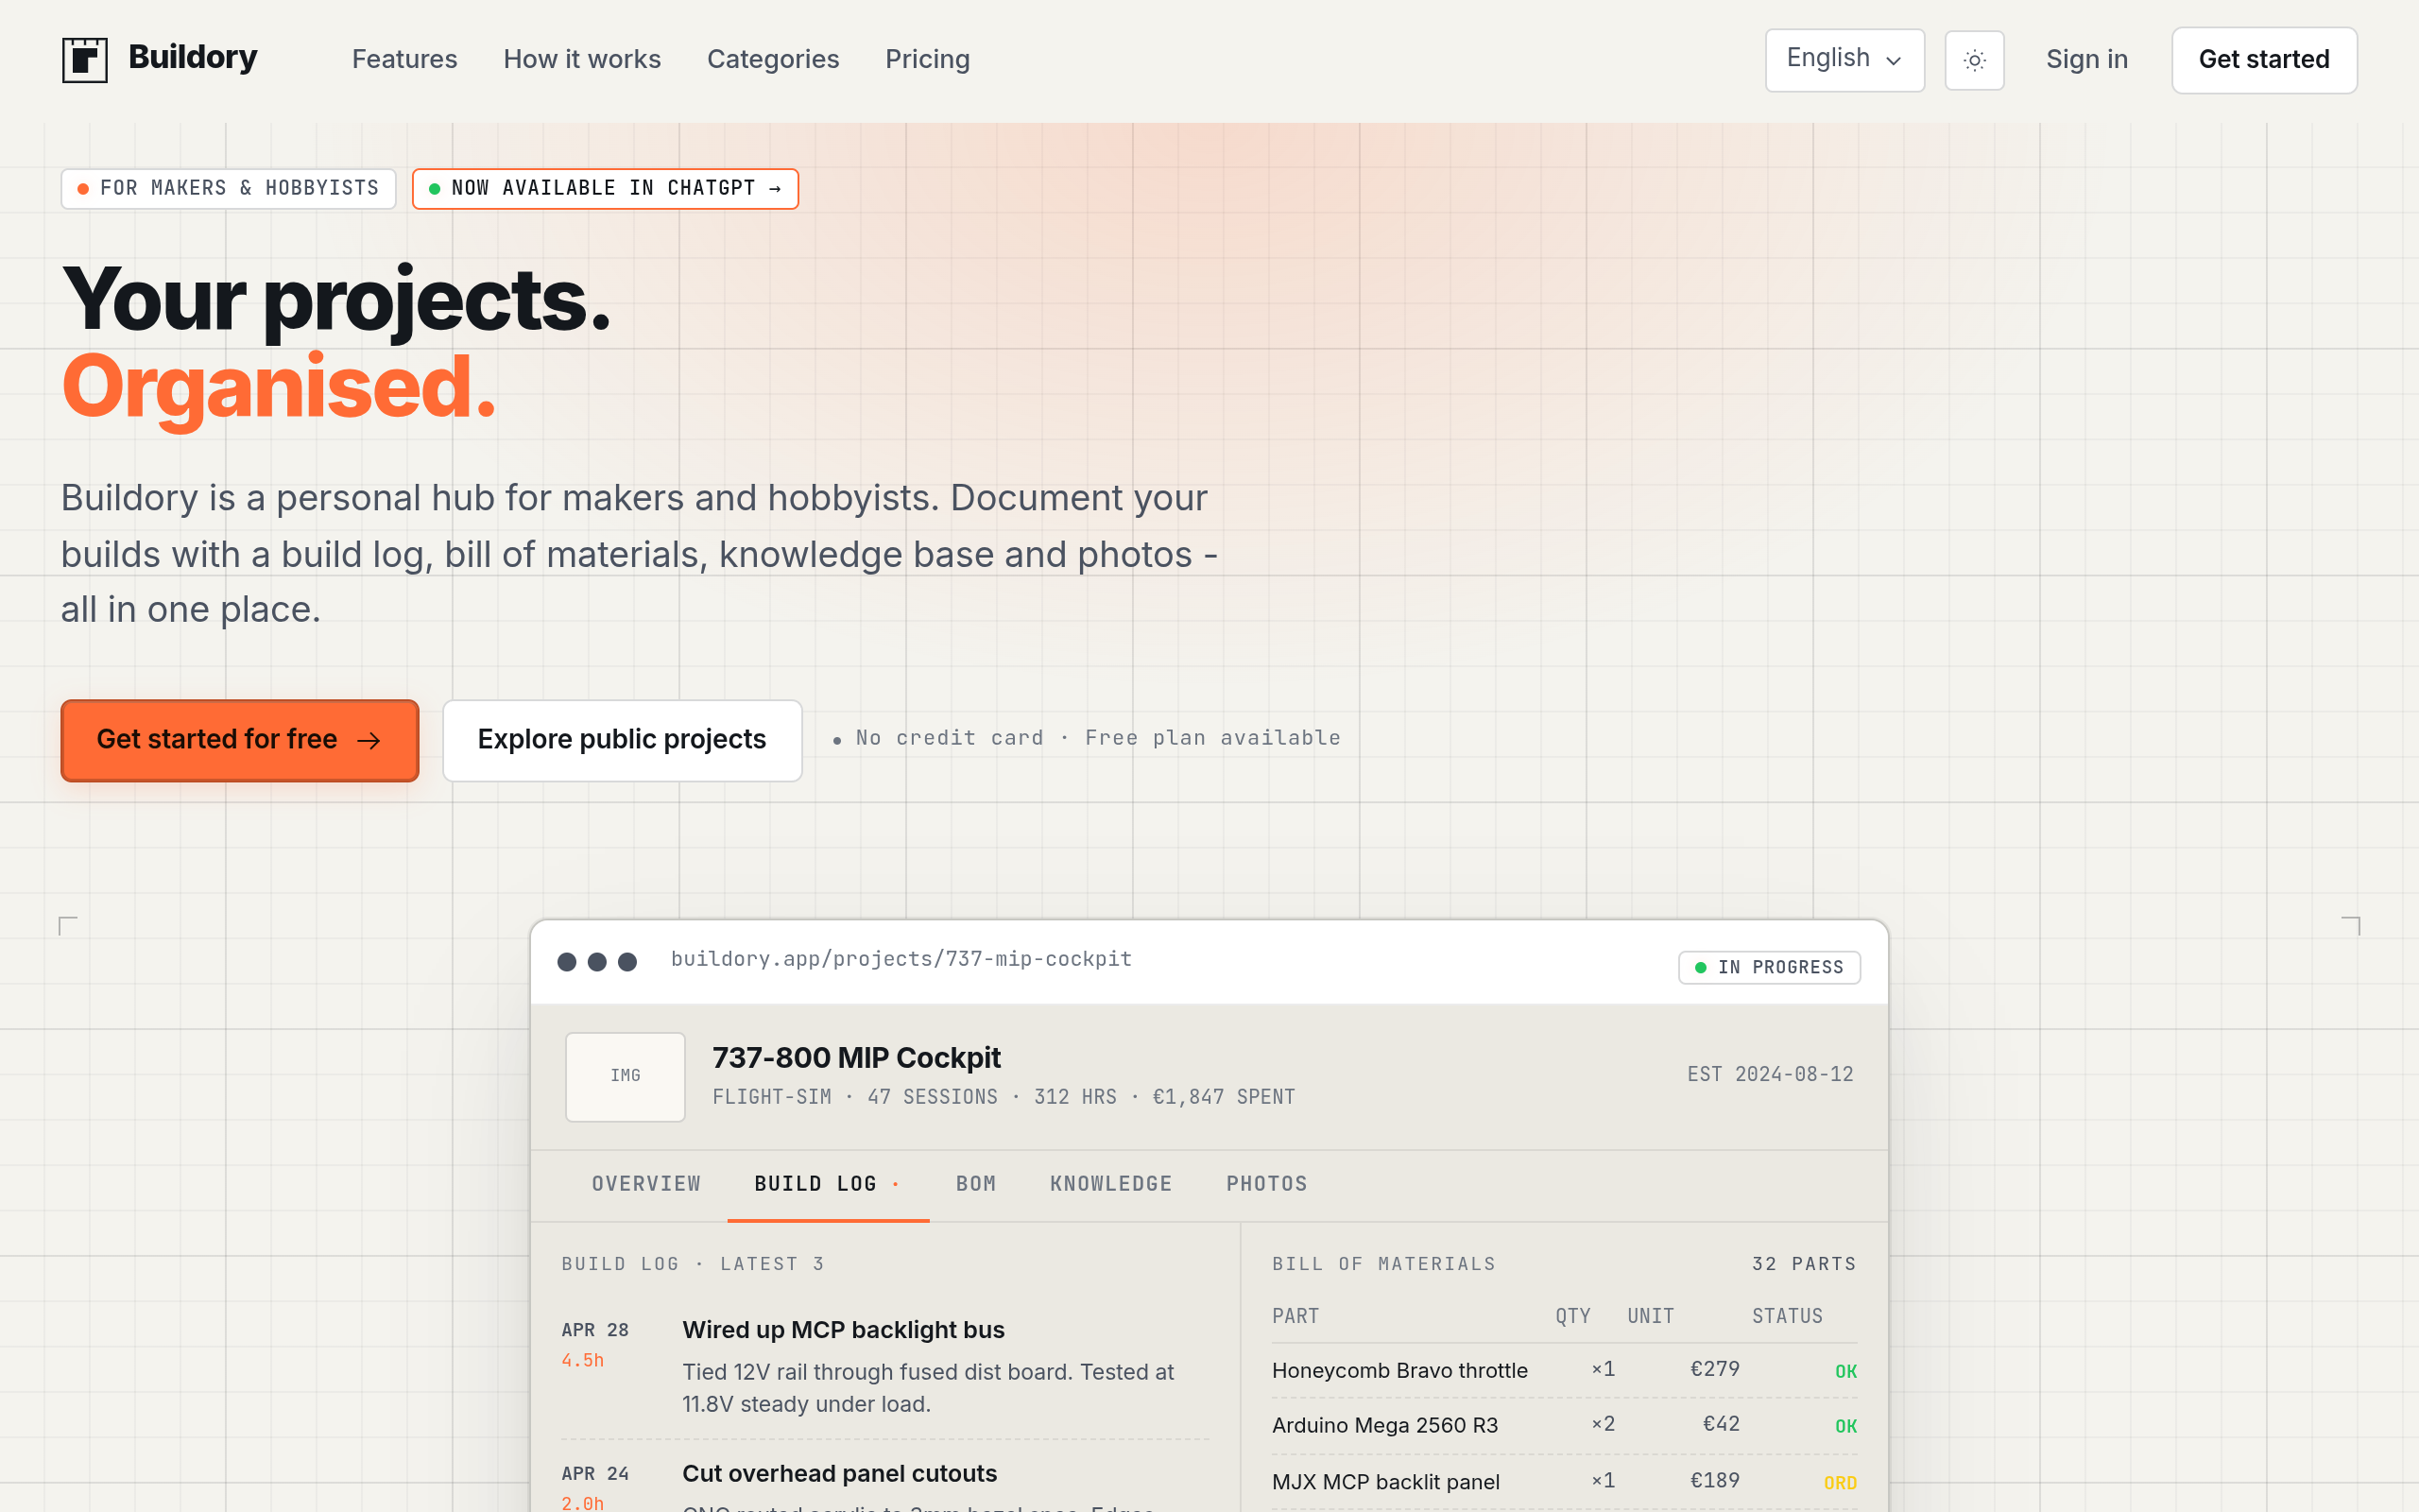Click the Honeycomb Bravo throttle row

tap(1563, 1370)
